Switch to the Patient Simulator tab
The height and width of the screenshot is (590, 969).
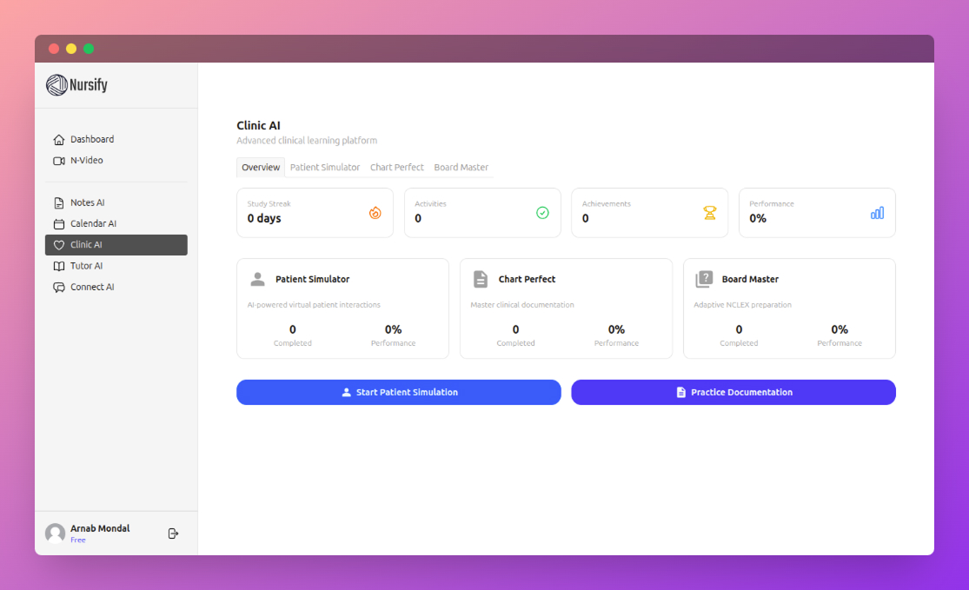point(325,168)
